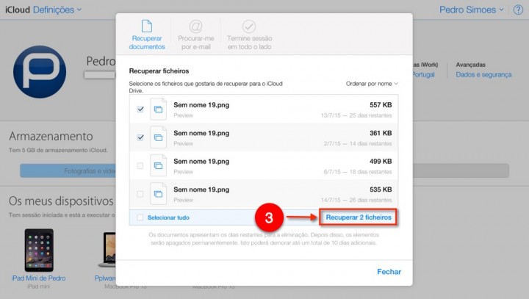Click the Recuperar ficheiros heading
The width and height of the screenshot is (529, 299).
(x=159, y=71)
